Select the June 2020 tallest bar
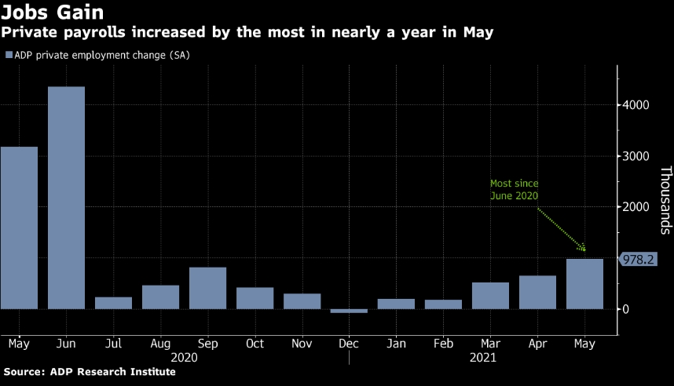The image size is (674, 386). point(66,198)
